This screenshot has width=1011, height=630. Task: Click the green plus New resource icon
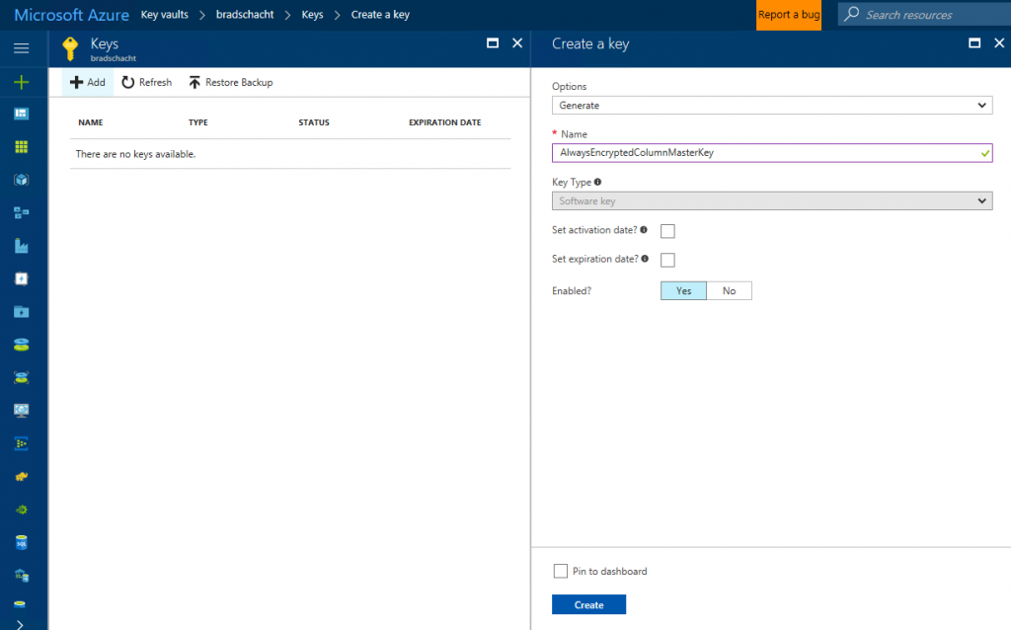coord(22,82)
